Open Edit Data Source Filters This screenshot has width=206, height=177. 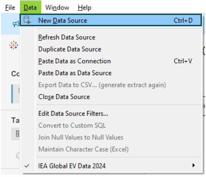[73, 114]
